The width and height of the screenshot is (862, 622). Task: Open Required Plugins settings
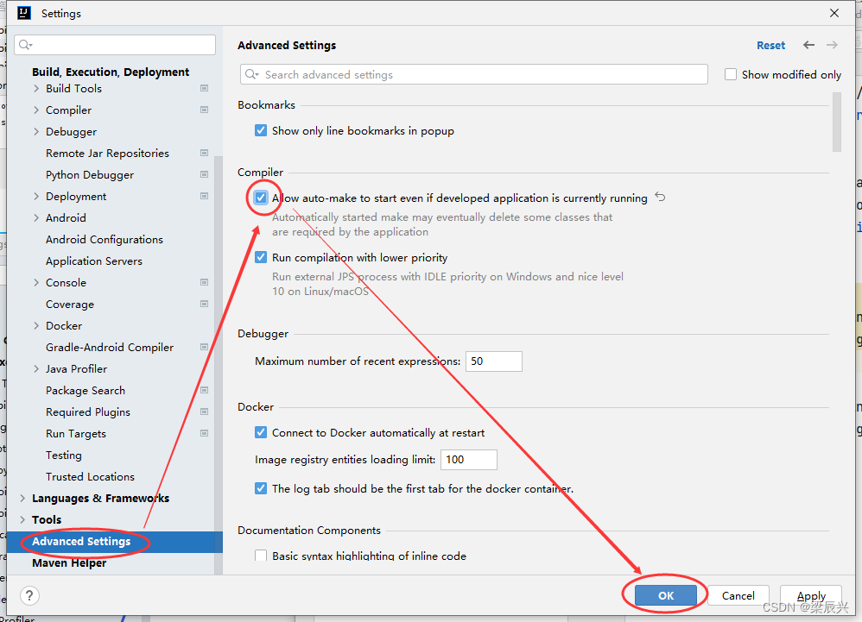tap(88, 412)
